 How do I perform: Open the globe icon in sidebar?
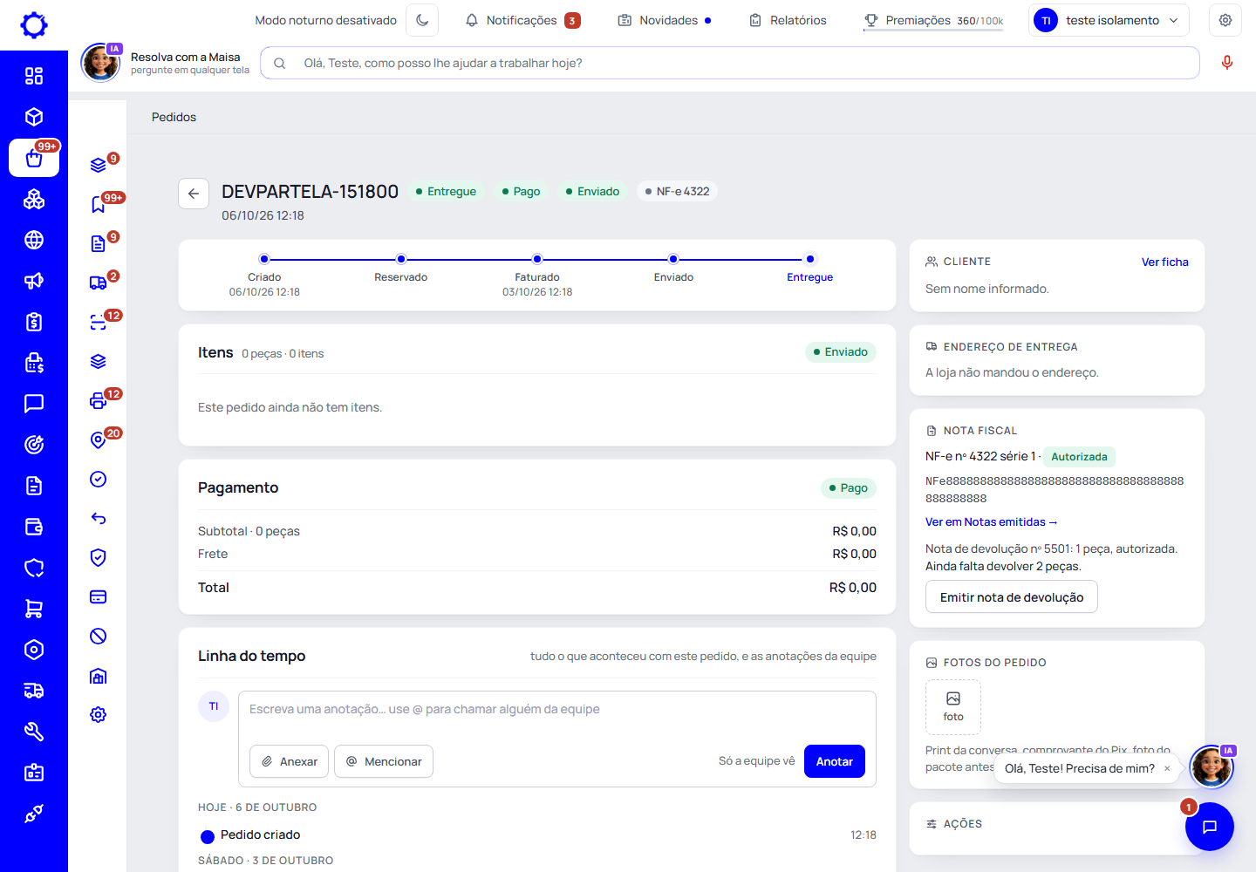click(34, 240)
